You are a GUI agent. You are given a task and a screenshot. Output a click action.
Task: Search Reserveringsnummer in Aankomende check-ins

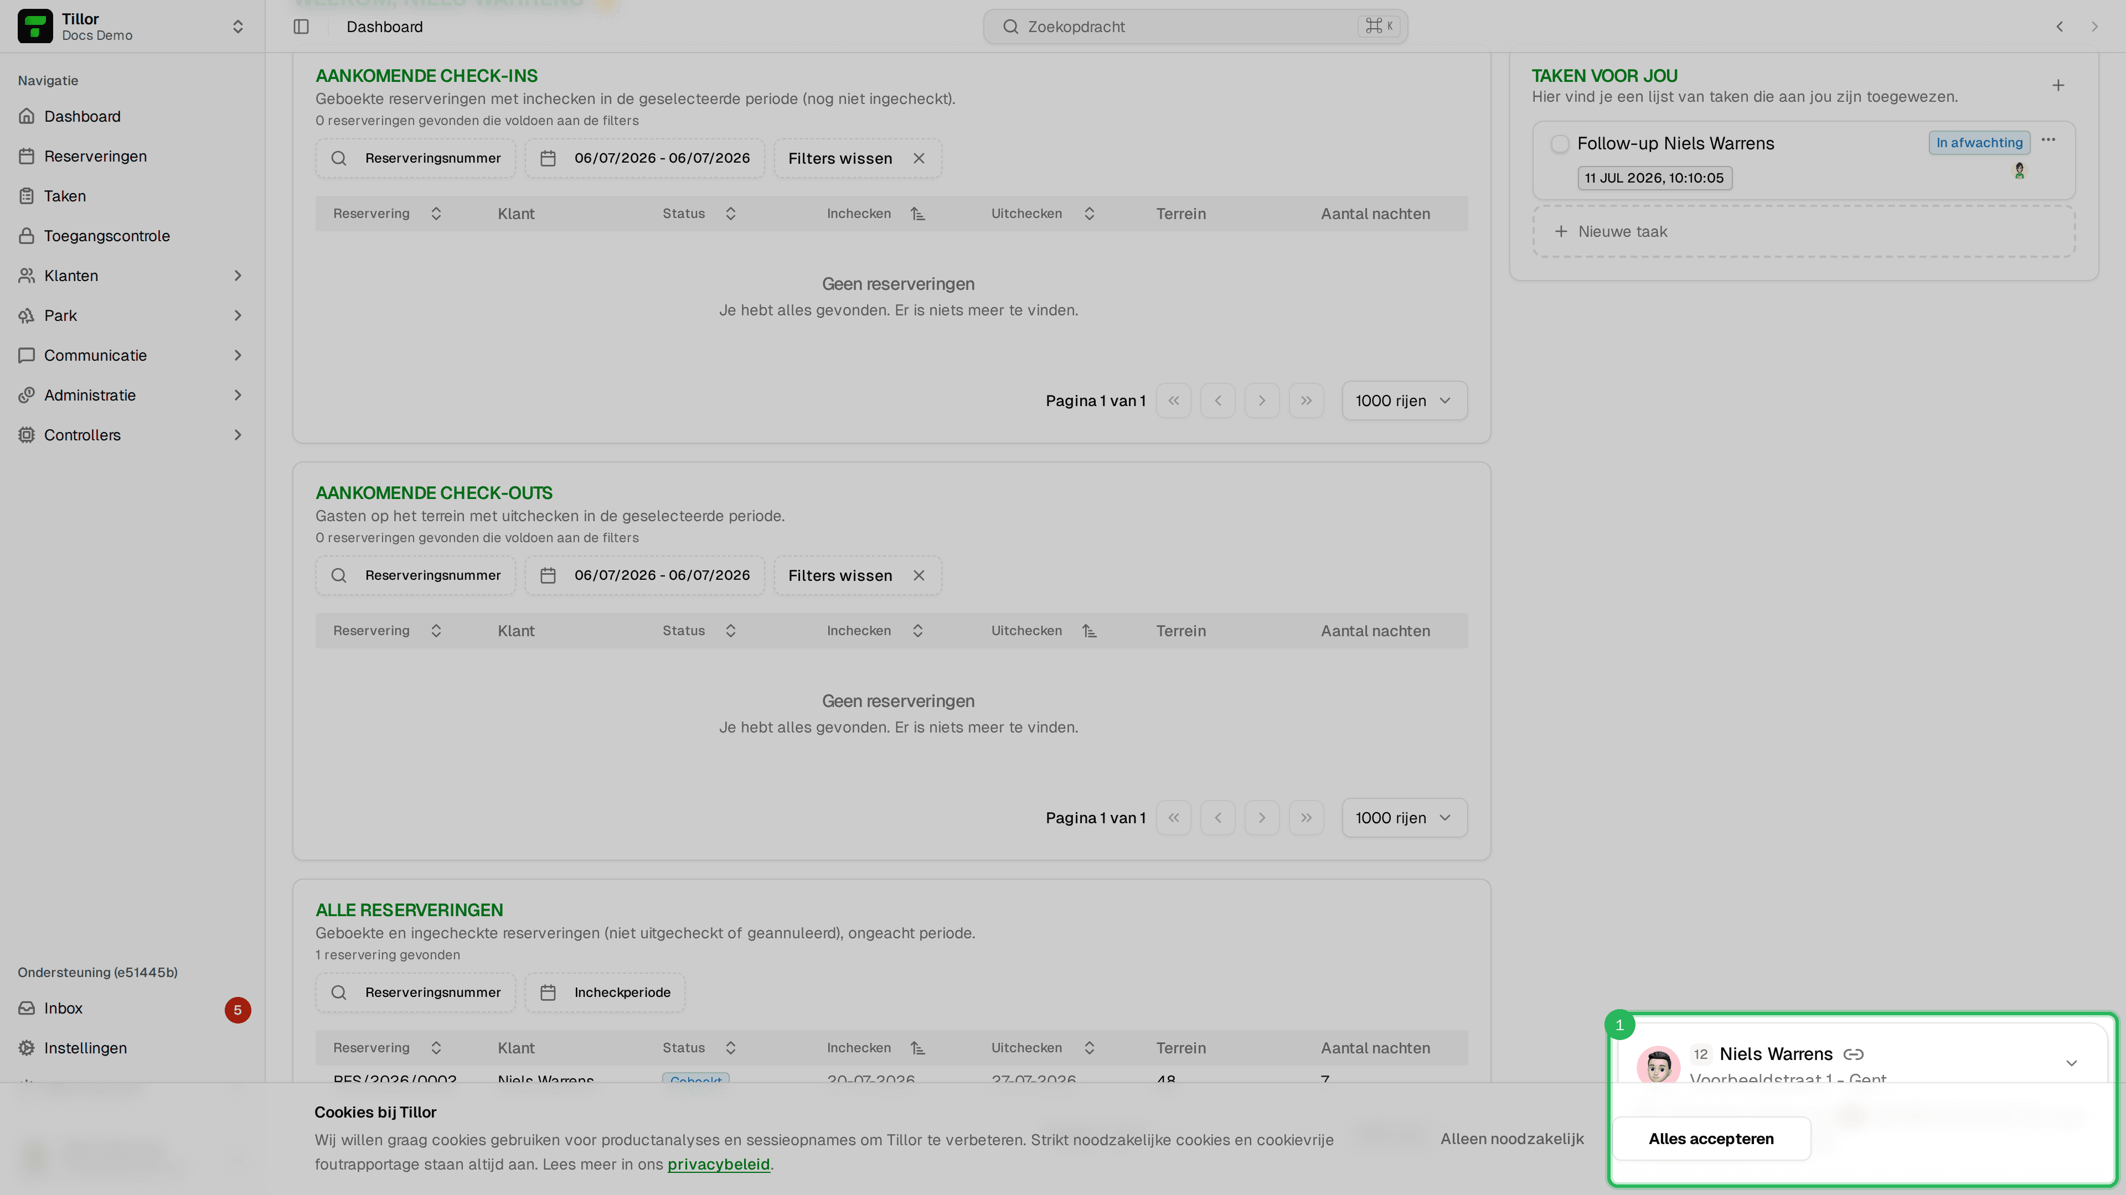point(415,158)
